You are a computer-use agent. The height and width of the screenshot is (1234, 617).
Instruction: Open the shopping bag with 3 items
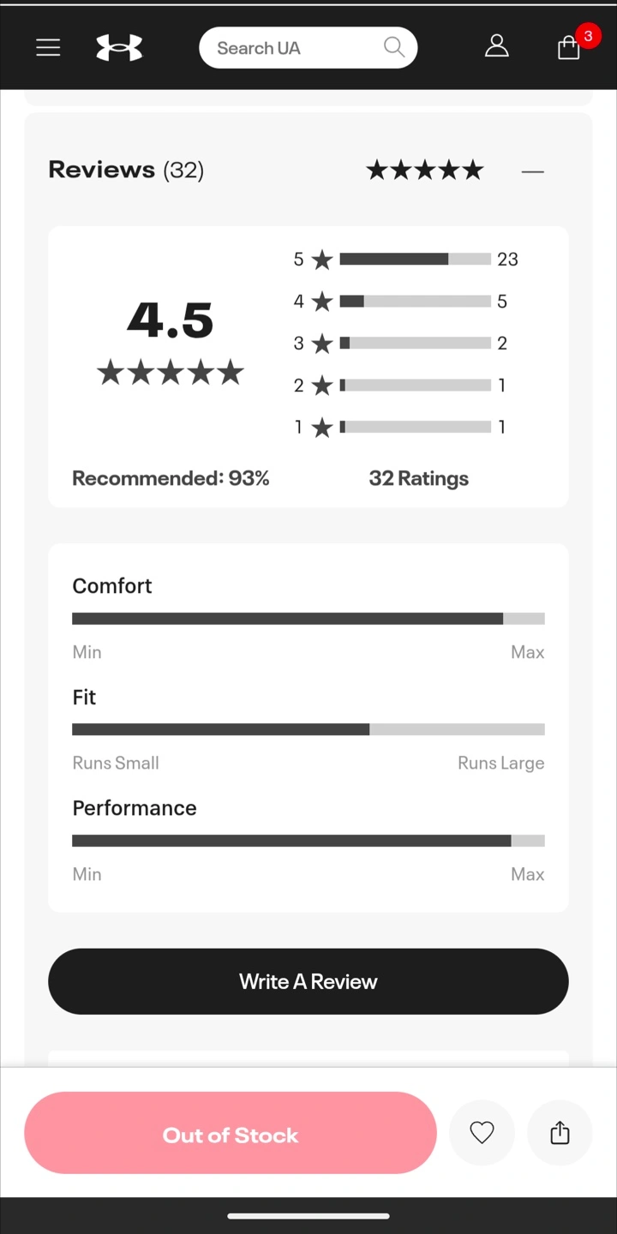coord(571,46)
